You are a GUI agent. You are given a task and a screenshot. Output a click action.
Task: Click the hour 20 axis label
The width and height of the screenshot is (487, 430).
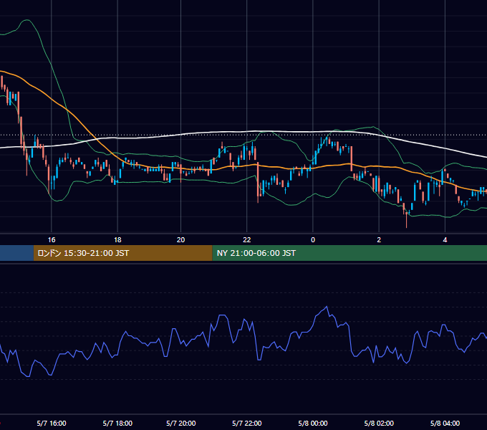(x=180, y=240)
